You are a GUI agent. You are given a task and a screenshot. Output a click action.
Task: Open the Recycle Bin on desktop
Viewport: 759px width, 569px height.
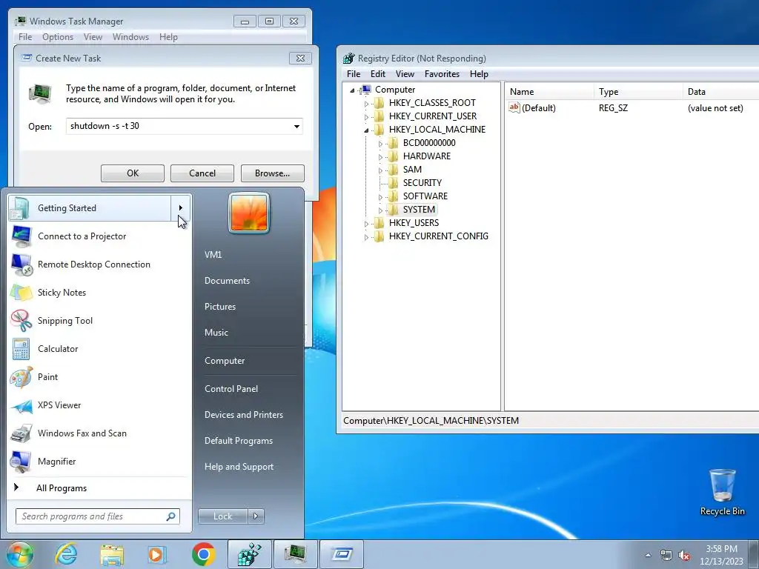[722, 493]
